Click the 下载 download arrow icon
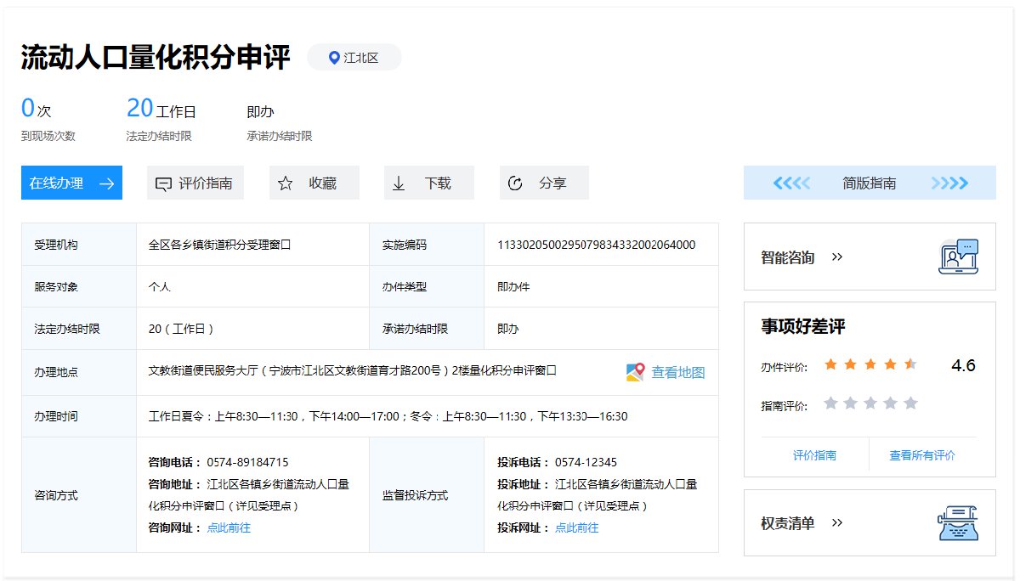The height and width of the screenshot is (581, 1020). (x=399, y=183)
